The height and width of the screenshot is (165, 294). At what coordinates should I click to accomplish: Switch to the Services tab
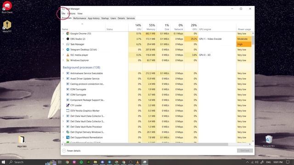130,18
